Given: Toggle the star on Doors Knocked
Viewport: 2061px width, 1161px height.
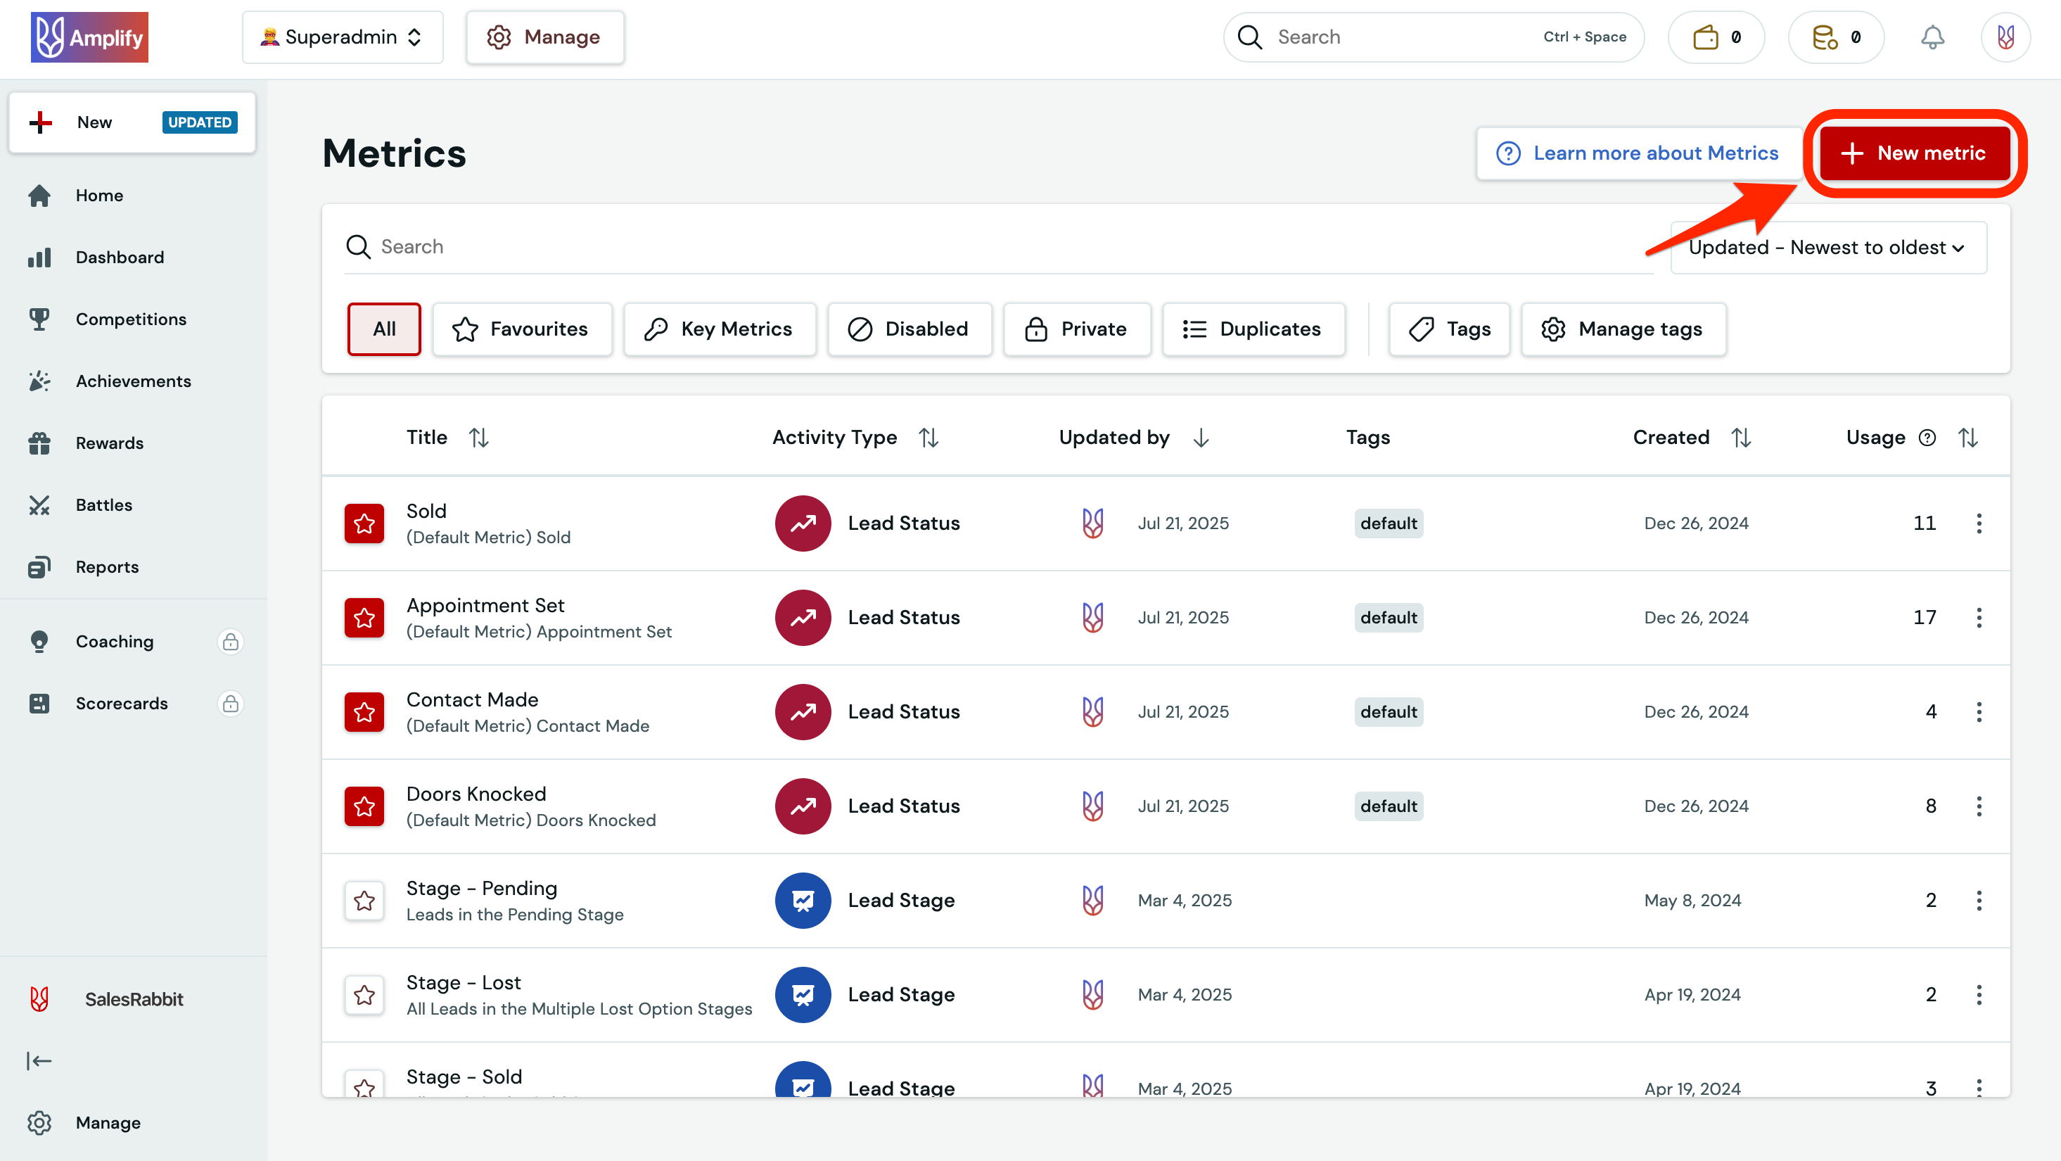Looking at the screenshot, I should (x=364, y=806).
